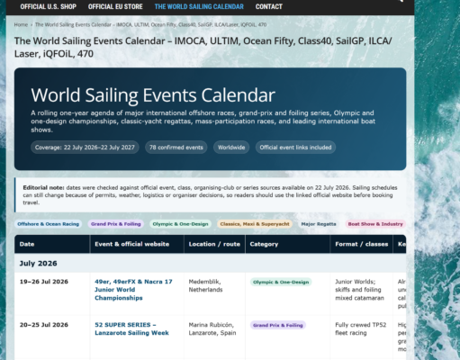Open the Official EU Store menu item
460x360 pixels.
(x=115, y=6)
